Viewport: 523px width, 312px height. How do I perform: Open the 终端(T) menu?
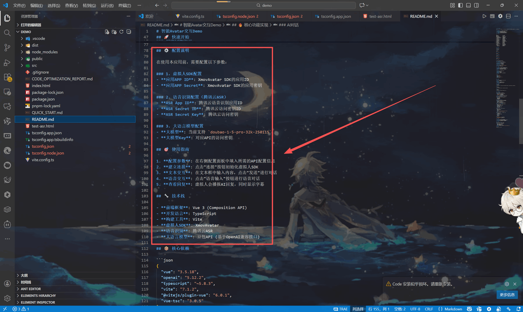click(x=125, y=5)
